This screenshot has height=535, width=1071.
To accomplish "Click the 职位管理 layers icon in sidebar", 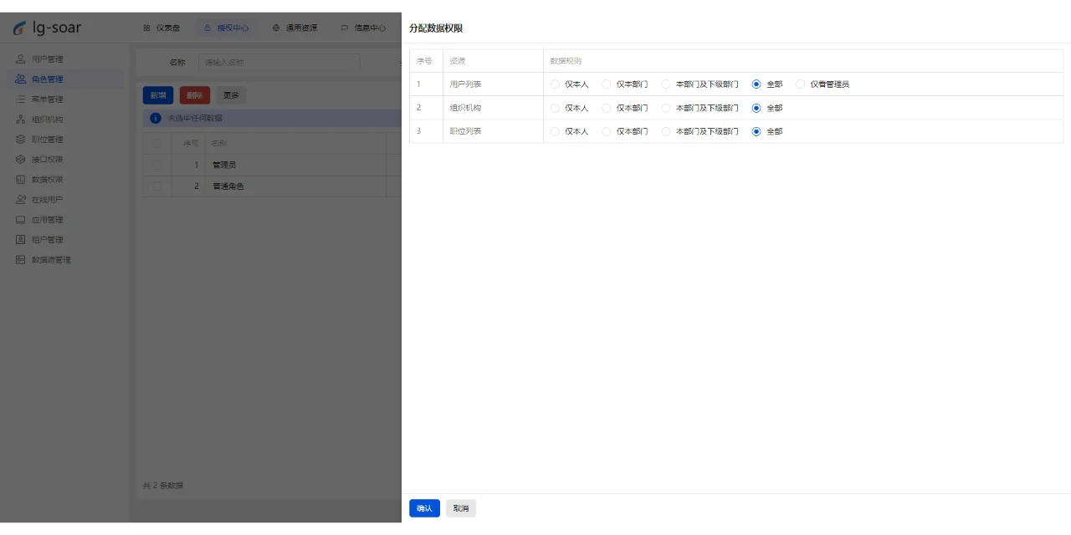I will click(21, 140).
